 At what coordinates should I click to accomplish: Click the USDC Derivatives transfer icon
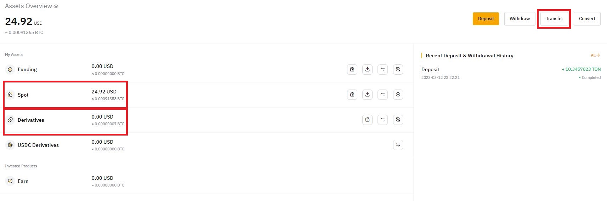pyautogui.click(x=398, y=145)
